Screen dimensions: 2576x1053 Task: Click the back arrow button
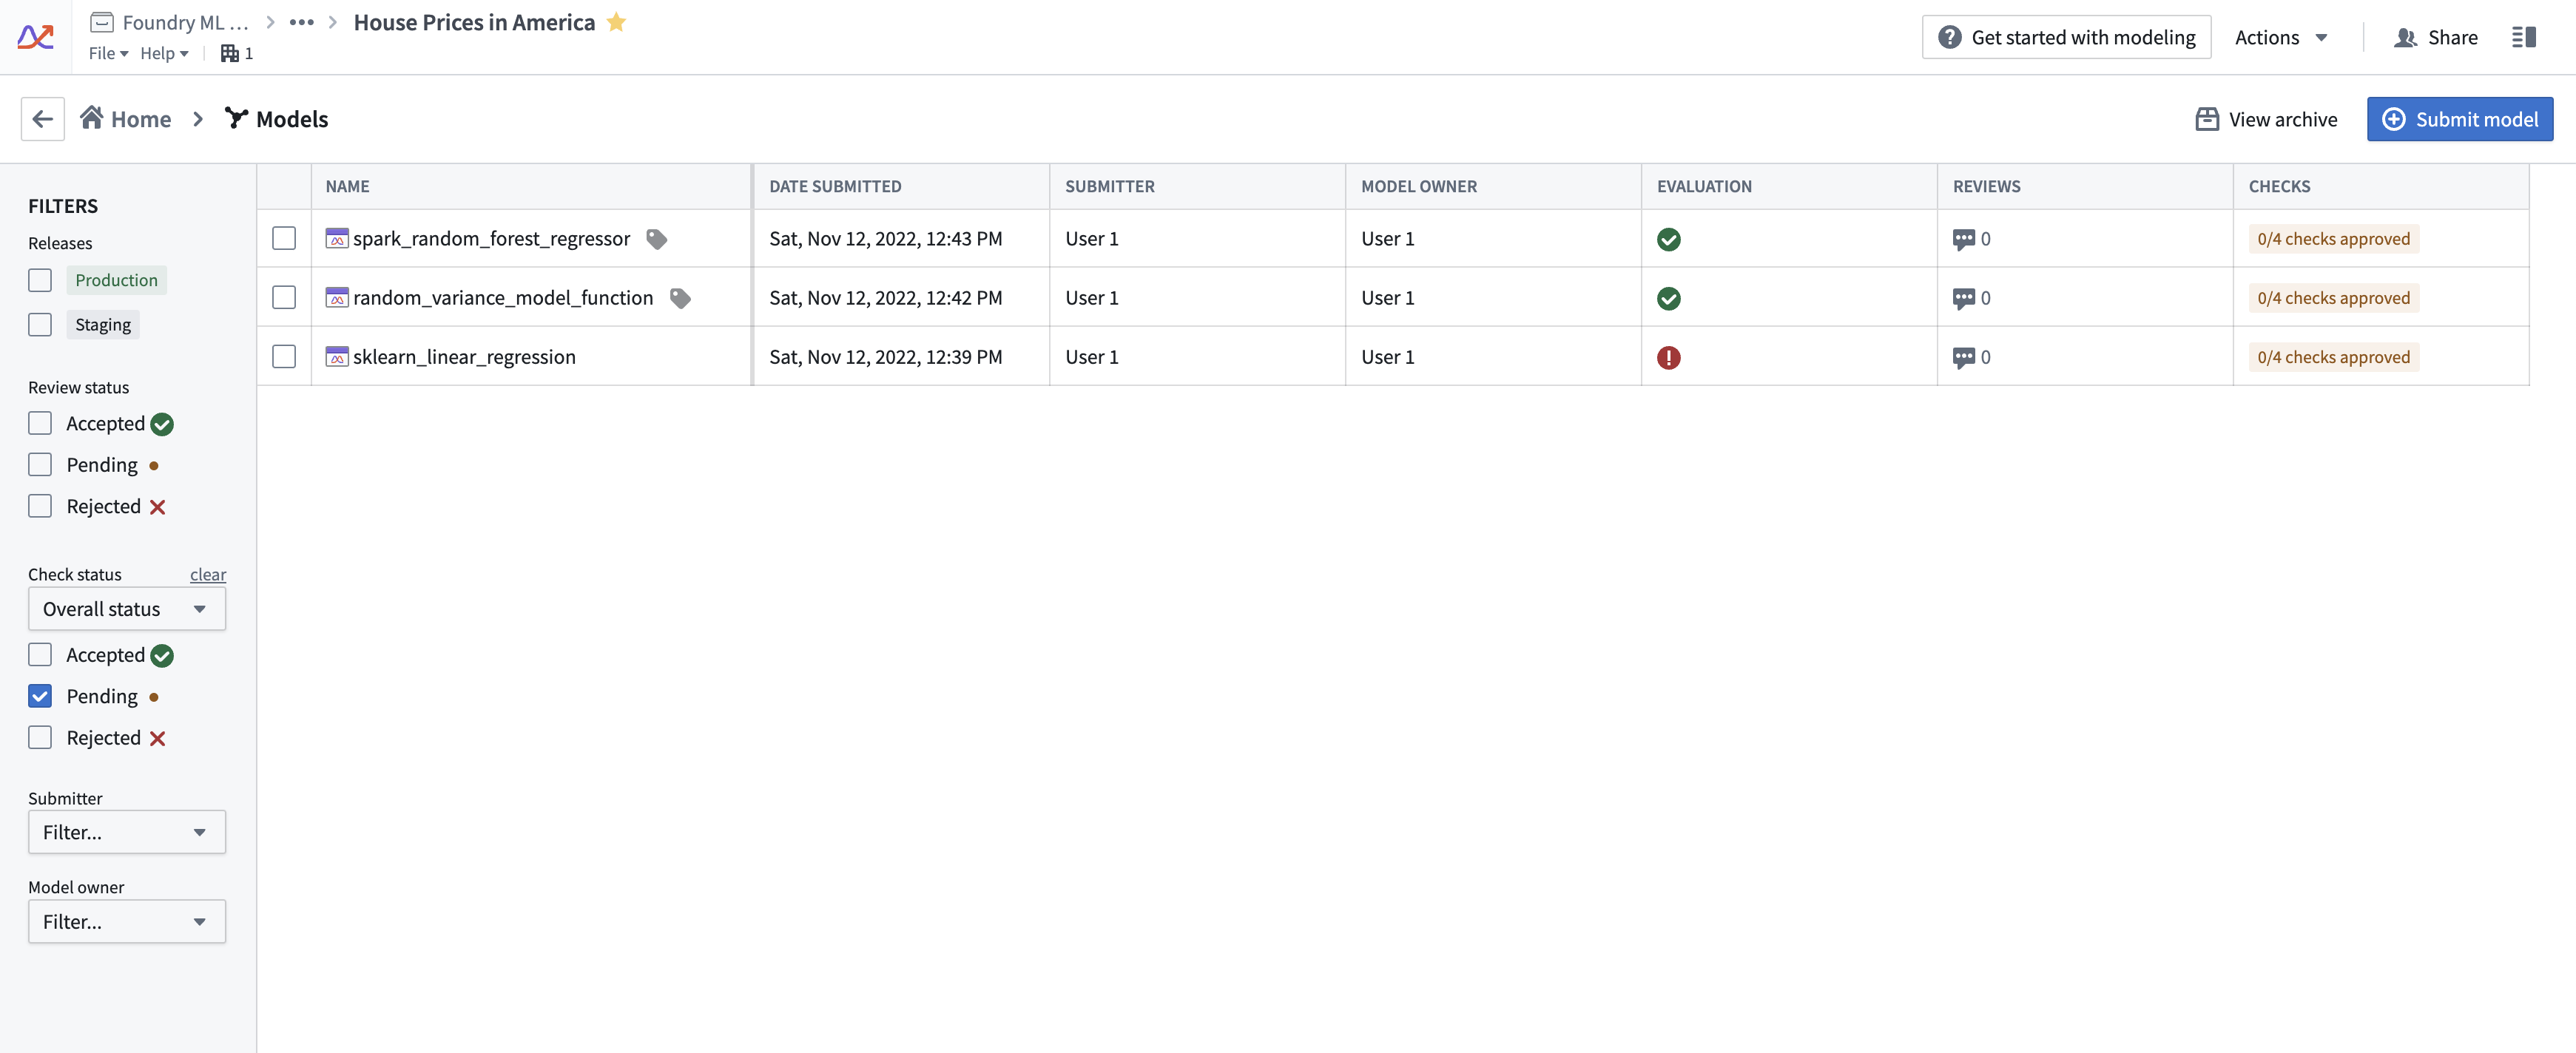point(42,119)
